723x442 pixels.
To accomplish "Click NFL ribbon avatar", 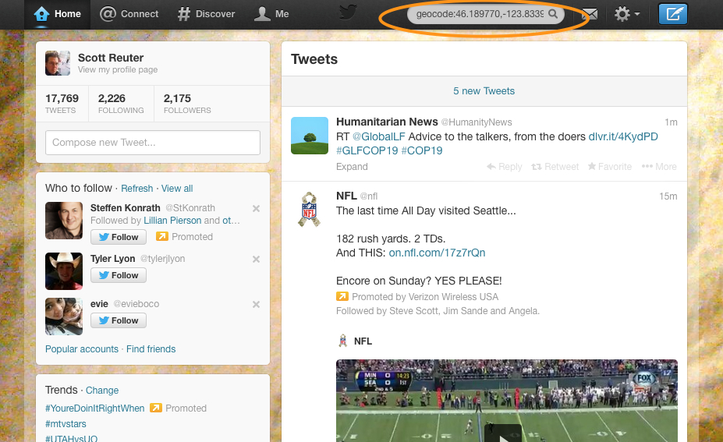I will 309,209.
